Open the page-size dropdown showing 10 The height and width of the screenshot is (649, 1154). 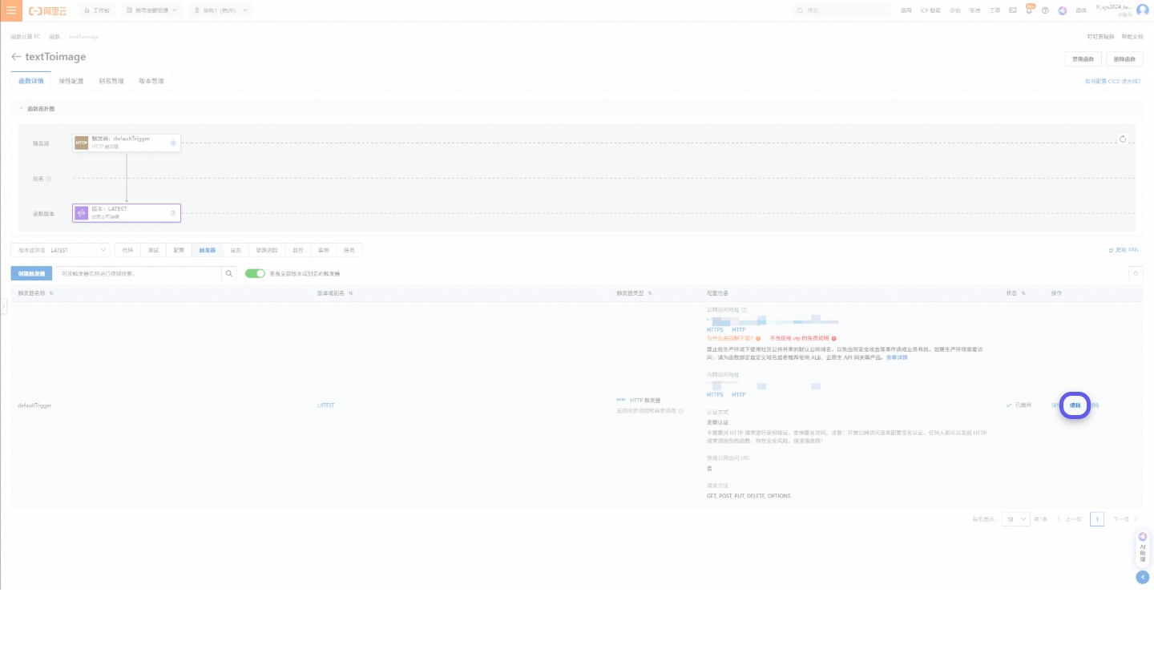(x=1015, y=518)
